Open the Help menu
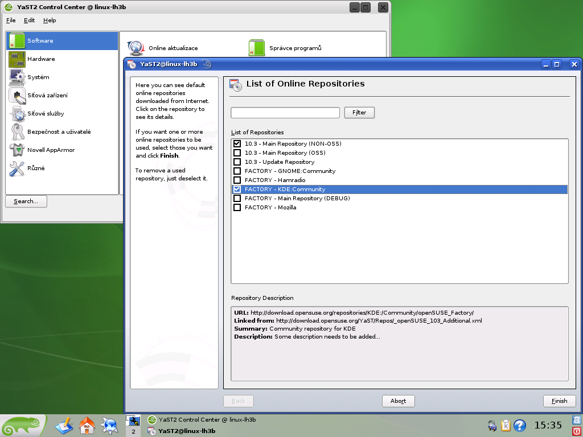583x437 pixels. click(x=50, y=20)
